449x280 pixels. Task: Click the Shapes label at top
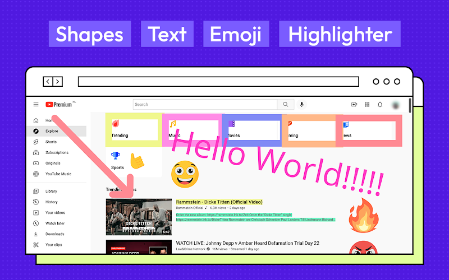tap(90, 34)
